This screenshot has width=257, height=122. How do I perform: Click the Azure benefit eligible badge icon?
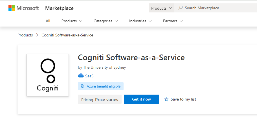82,86
